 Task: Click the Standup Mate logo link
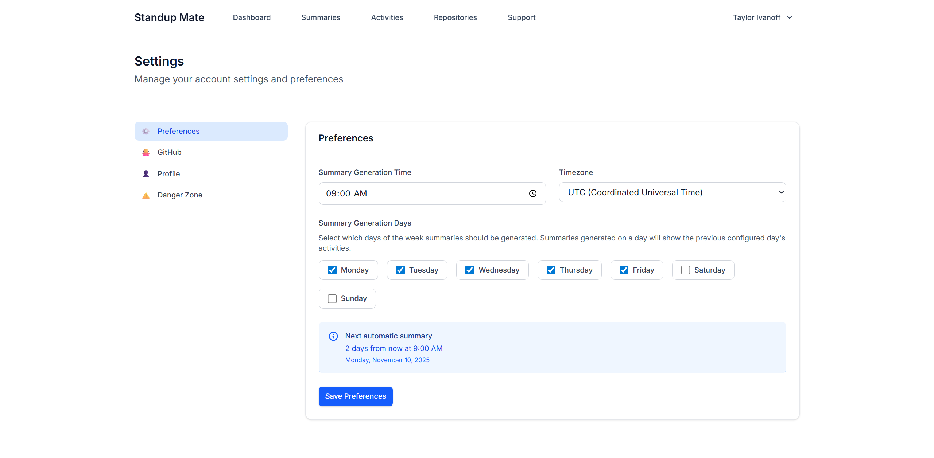169,17
